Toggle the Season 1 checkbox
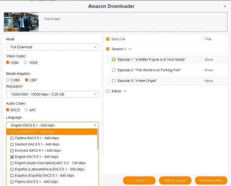Screen dimensions: 231x186 [108, 49]
